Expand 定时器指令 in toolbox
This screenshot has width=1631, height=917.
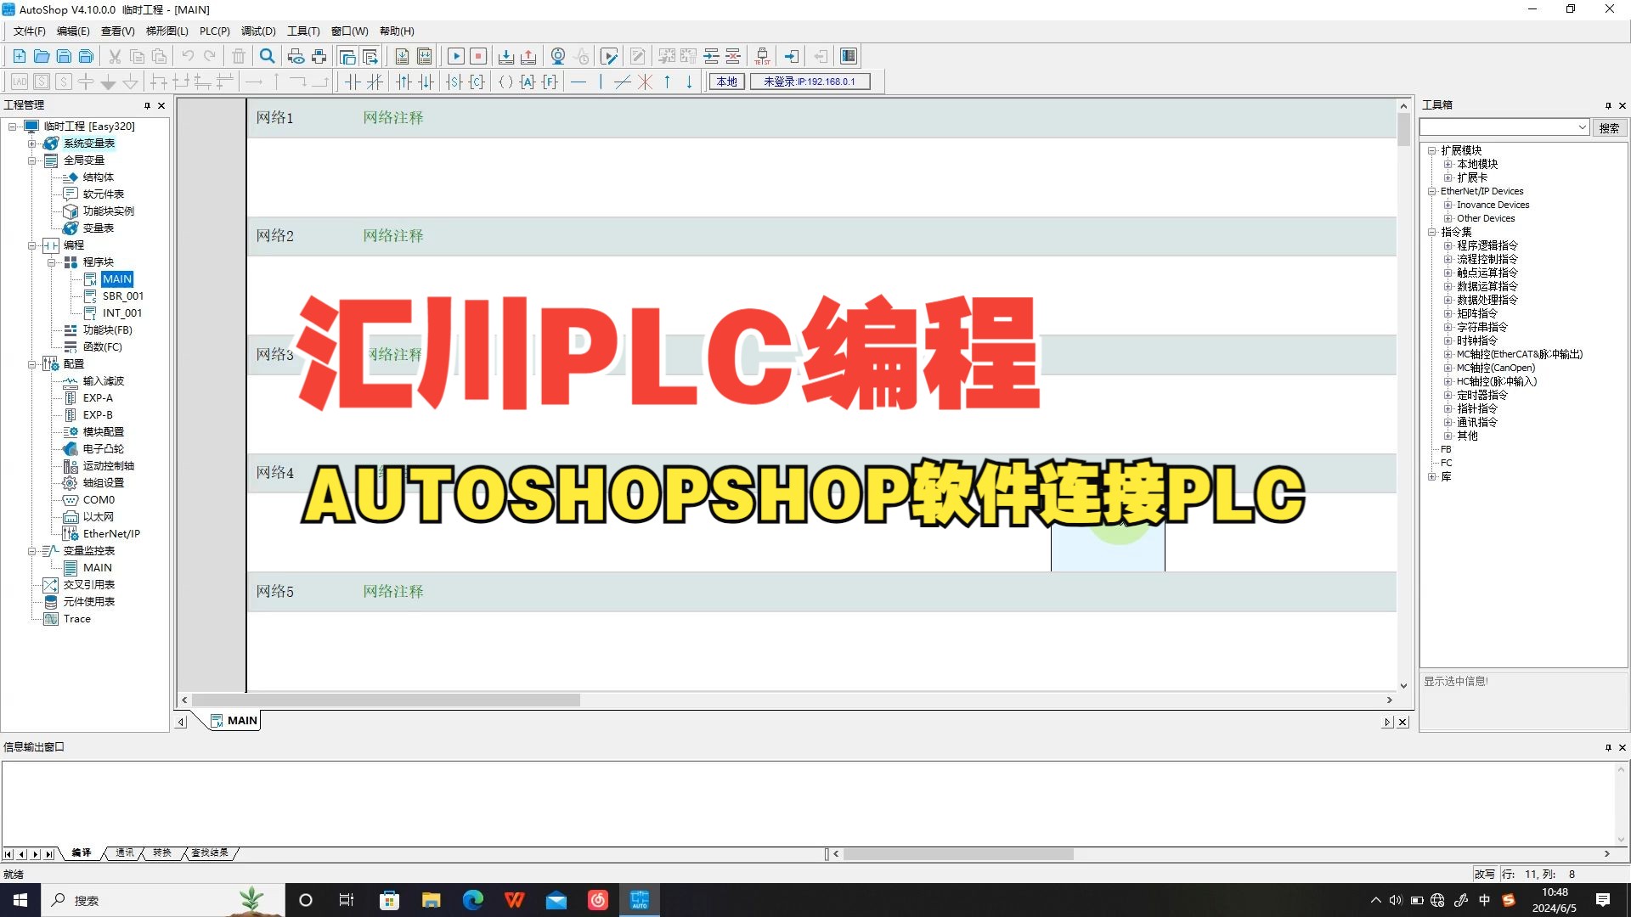(x=1448, y=395)
